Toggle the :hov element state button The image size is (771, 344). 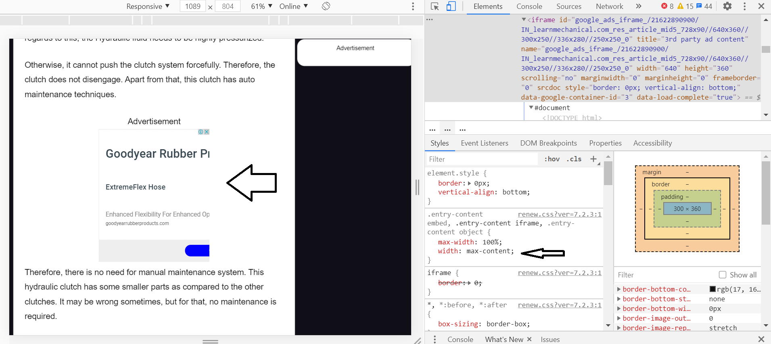552,159
